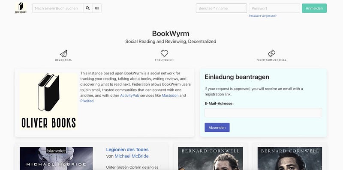343x170 pixels.
Task: Click the money Nichtkommerziell icon
Action: (271, 54)
